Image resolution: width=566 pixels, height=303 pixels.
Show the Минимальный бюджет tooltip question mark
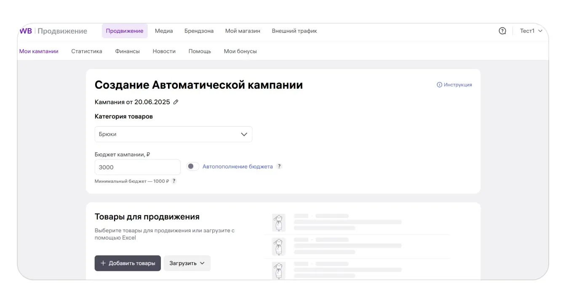click(174, 181)
